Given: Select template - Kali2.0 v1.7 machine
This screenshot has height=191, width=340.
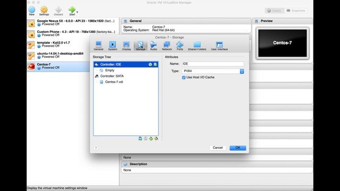Looking at the screenshot, I should [73, 45].
